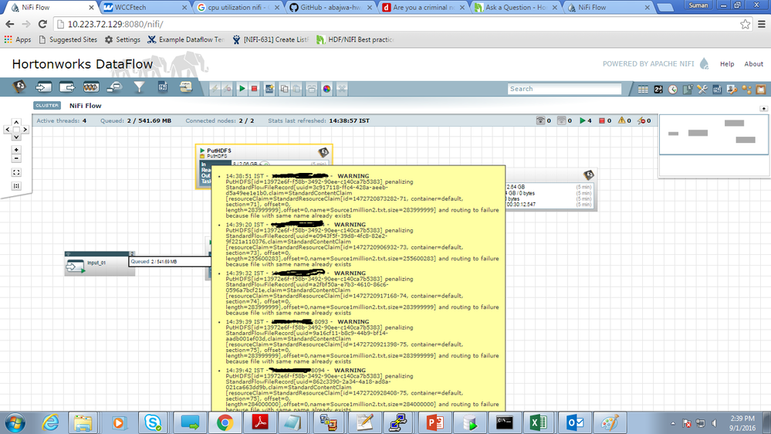Open the Counters icon
The height and width of the screenshot is (434, 771).
658,89
